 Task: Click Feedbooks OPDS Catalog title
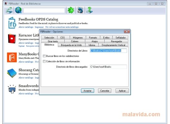(38, 19)
